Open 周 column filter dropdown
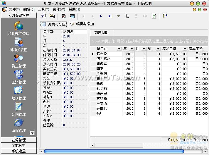The width and height of the screenshot is (209, 155). point(158,49)
